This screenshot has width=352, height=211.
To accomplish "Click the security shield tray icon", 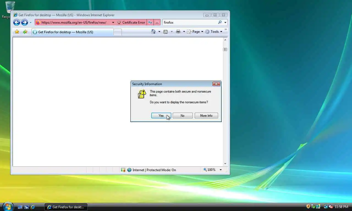I will click(x=308, y=206).
